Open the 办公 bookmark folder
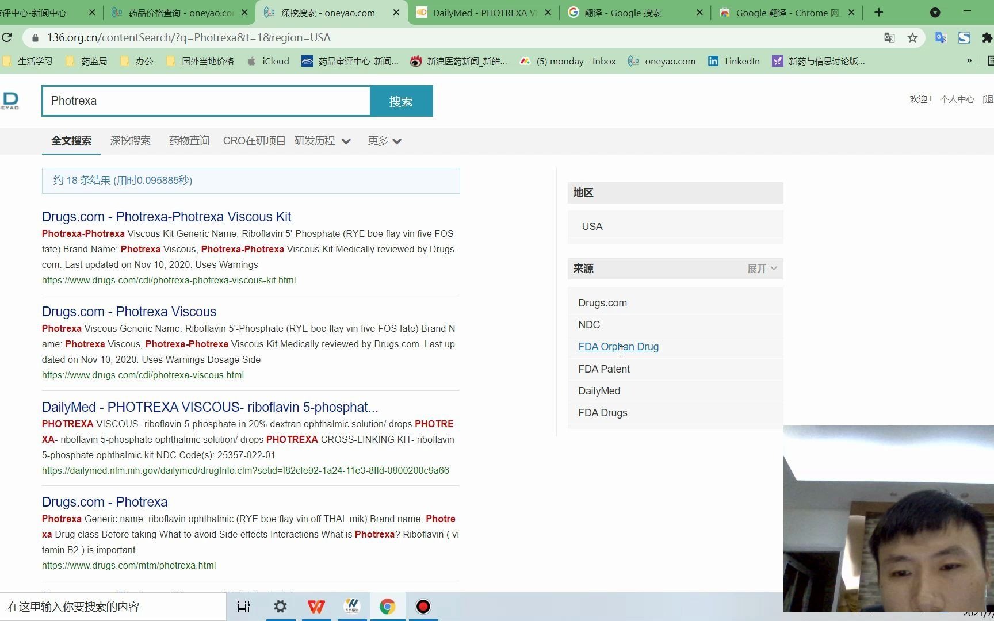Image resolution: width=994 pixels, height=621 pixels. 137,61
